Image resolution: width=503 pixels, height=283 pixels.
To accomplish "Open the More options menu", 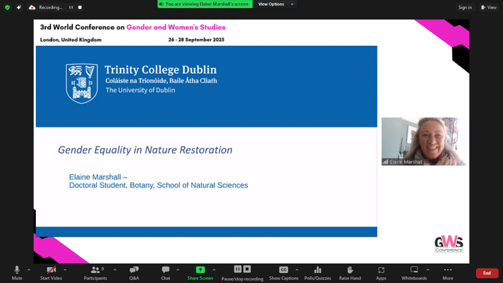I will click(448, 270).
